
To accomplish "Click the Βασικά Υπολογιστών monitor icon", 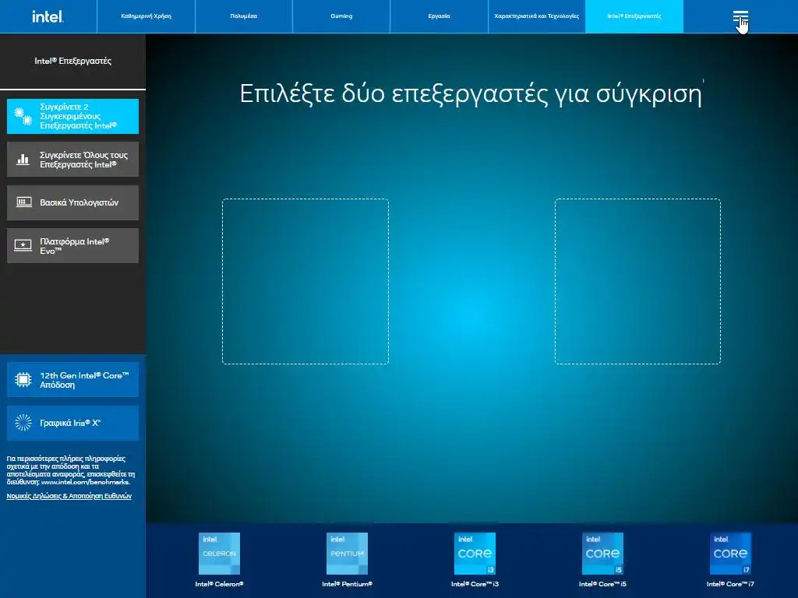I will coord(23,202).
